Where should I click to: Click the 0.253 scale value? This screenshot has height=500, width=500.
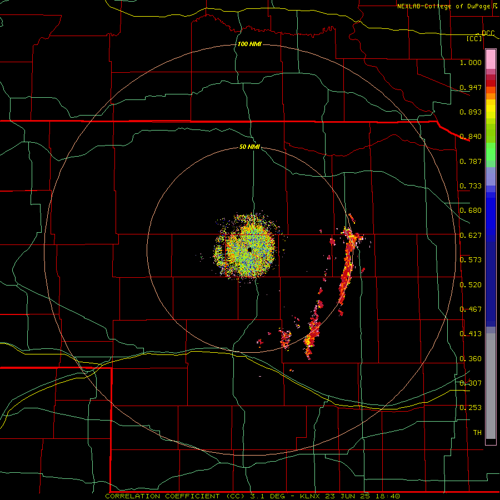click(471, 408)
